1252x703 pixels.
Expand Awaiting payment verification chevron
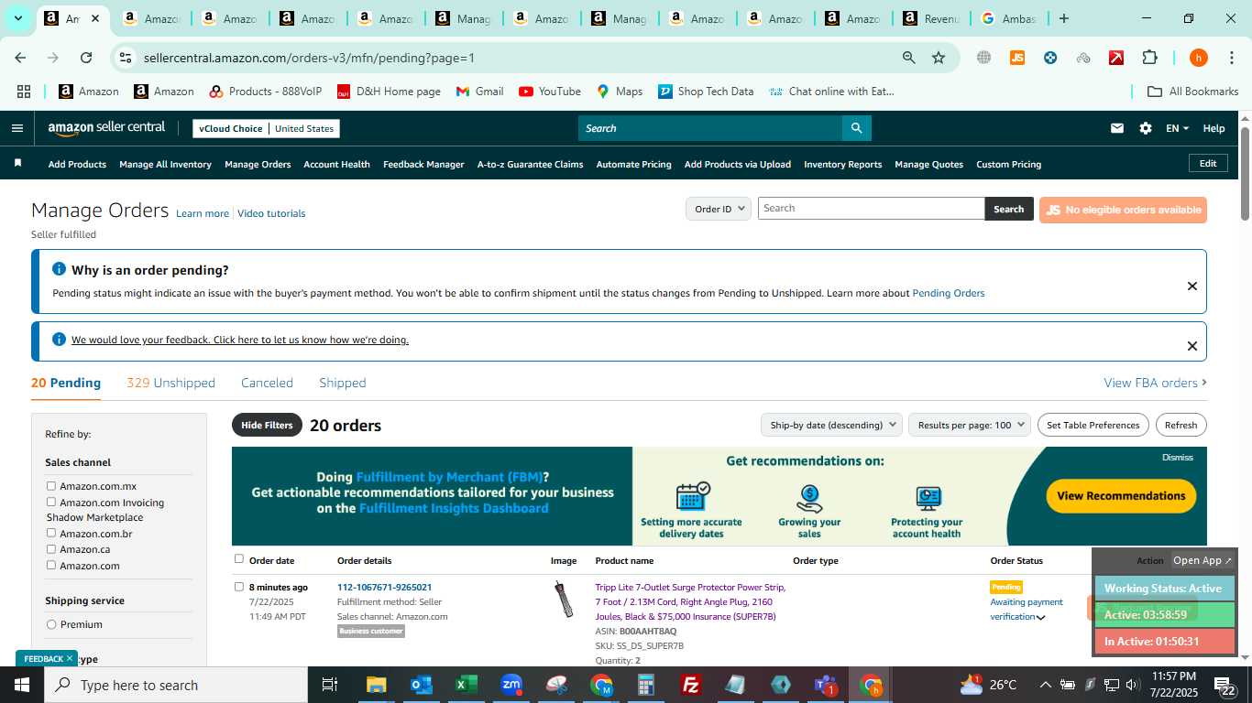point(1040,617)
